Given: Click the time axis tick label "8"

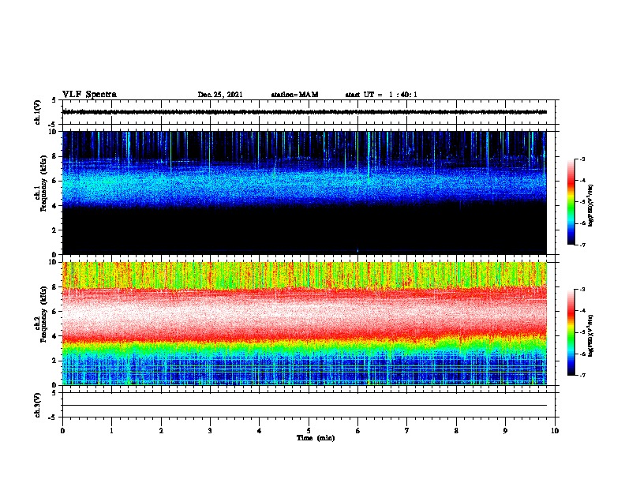Looking at the screenshot, I should click(x=456, y=431).
